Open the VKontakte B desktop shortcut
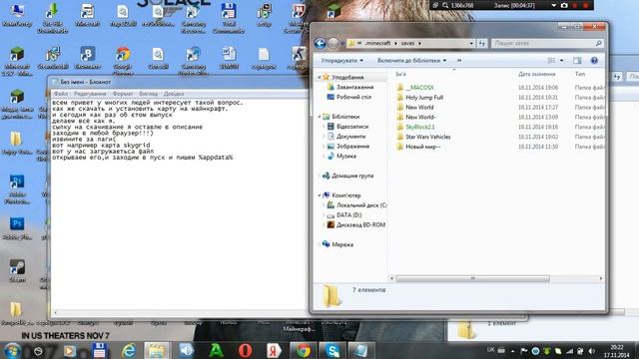Viewport: 639px width, 359px height. pyautogui.click(x=87, y=58)
